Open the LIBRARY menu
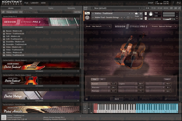Image resolution: width=182 pixels, height=121 pixels. 35,3
